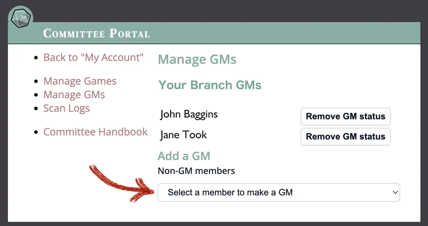Click the chevron arrow on the member dropdown
Viewport: 428px width, 226px height.
pos(394,193)
